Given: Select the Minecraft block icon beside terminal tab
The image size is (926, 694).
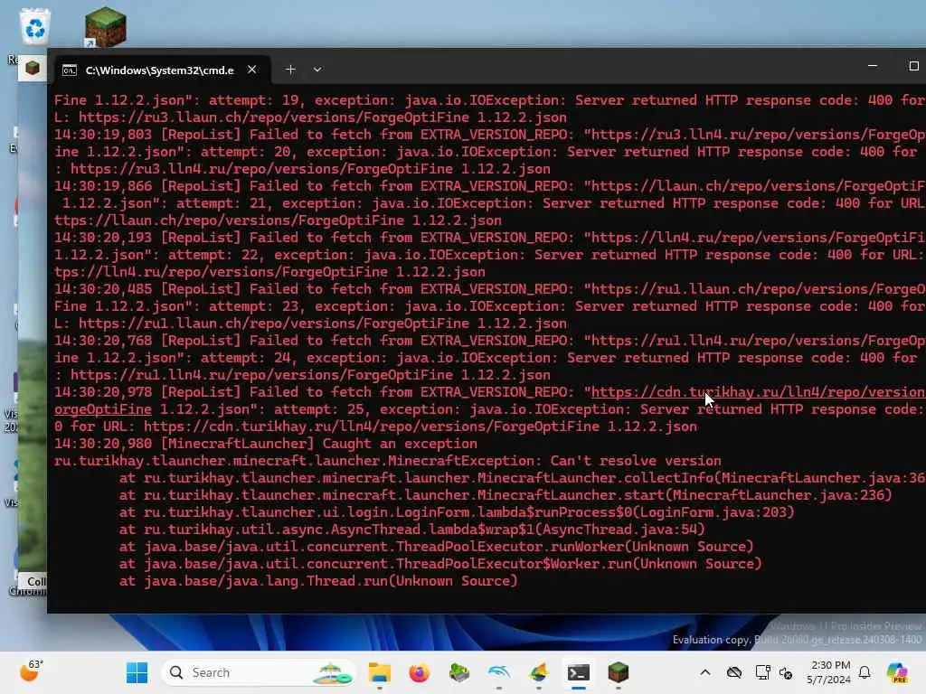Looking at the screenshot, I should [x=33, y=69].
